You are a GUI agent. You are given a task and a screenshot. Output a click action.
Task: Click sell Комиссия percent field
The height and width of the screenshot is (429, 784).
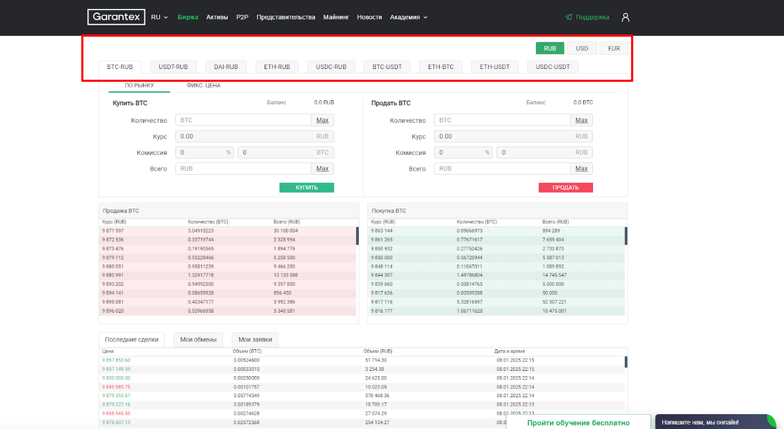coord(463,153)
